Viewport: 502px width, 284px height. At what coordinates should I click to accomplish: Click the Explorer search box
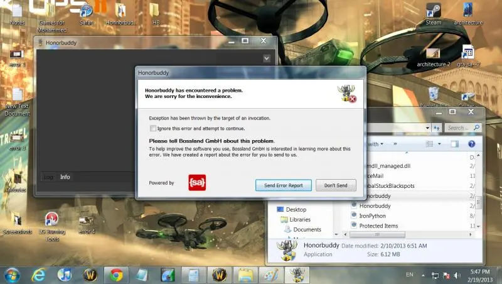(x=463, y=128)
